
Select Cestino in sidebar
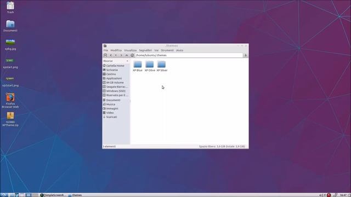coord(116,74)
